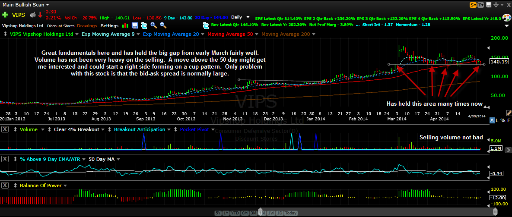Set chart range to 6M
The image size is (512, 217).
click(x=245, y=213)
